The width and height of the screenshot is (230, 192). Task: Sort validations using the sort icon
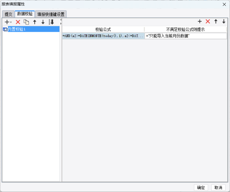51,22
